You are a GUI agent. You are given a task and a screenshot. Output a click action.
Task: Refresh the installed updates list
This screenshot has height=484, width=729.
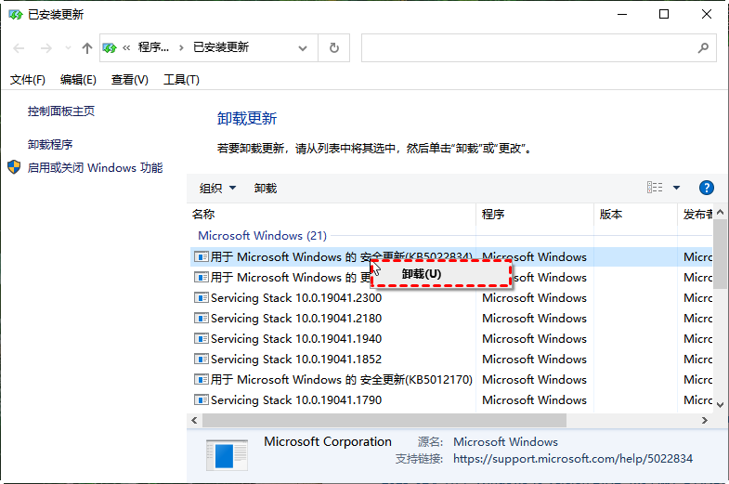click(333, 48)
